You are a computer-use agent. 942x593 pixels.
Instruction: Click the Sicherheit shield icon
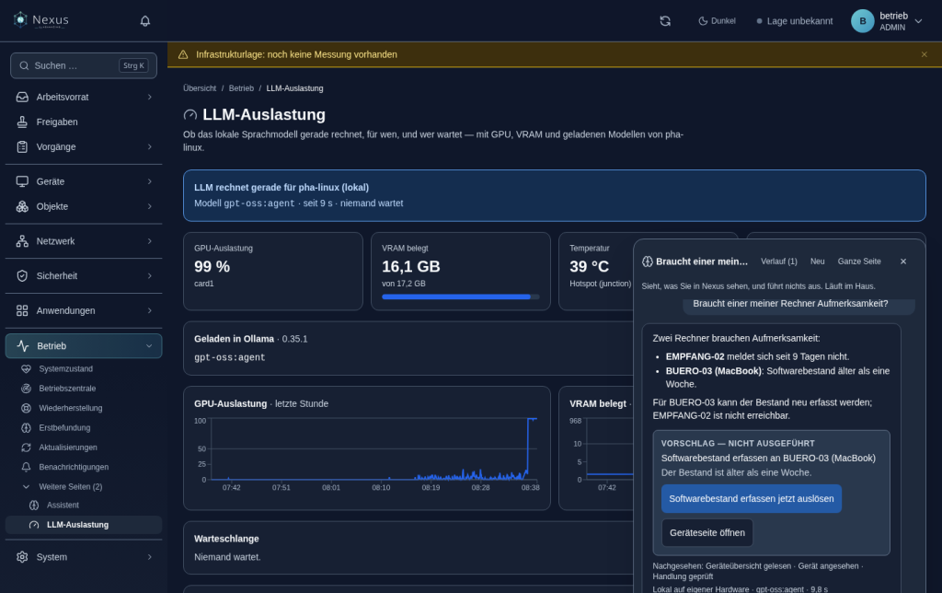pyautogui.click(x=22, y=276)
